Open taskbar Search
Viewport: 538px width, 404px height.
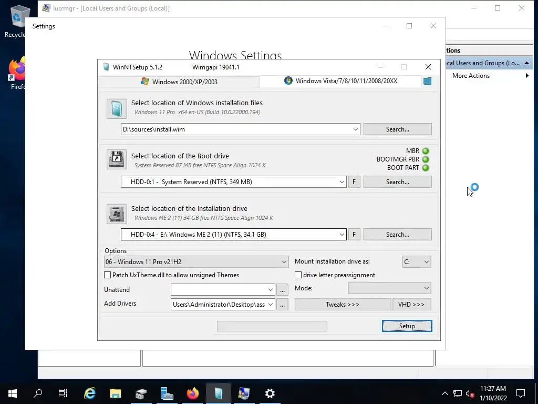38,393
